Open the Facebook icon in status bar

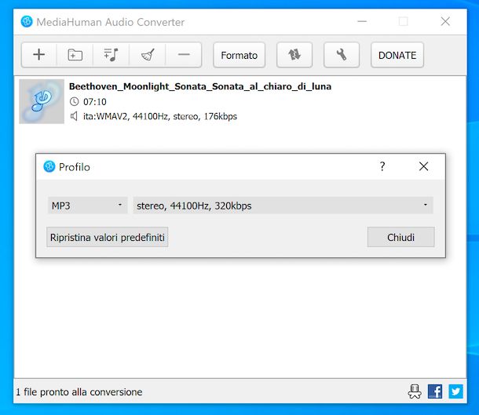tap(435, 391)
